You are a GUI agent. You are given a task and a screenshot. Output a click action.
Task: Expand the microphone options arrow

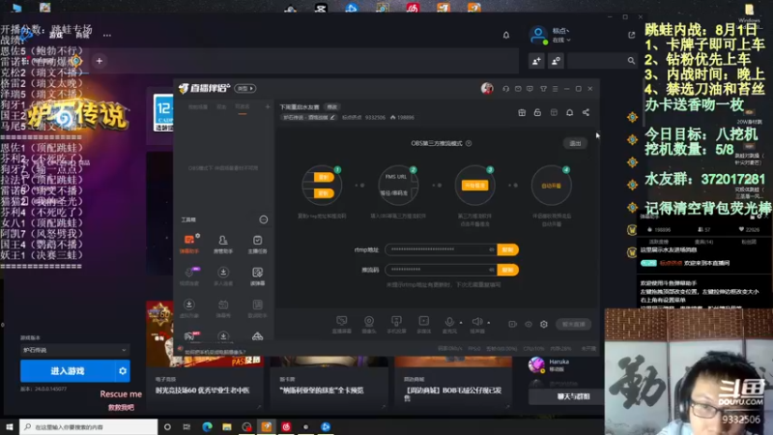461,323
